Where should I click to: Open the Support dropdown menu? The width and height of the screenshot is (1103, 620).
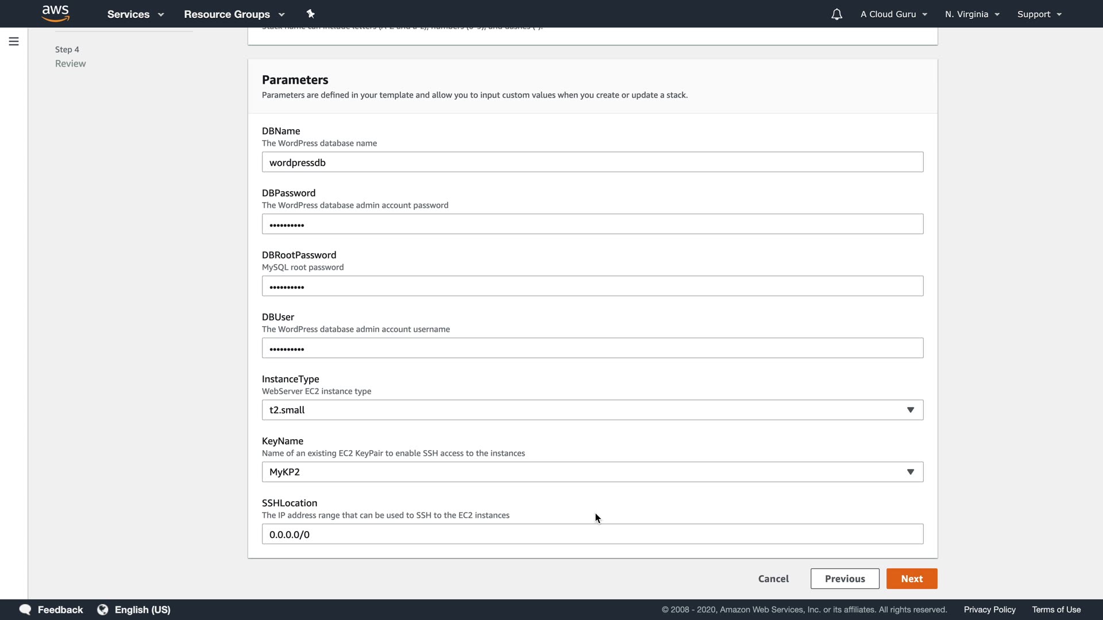point(1039,14)
